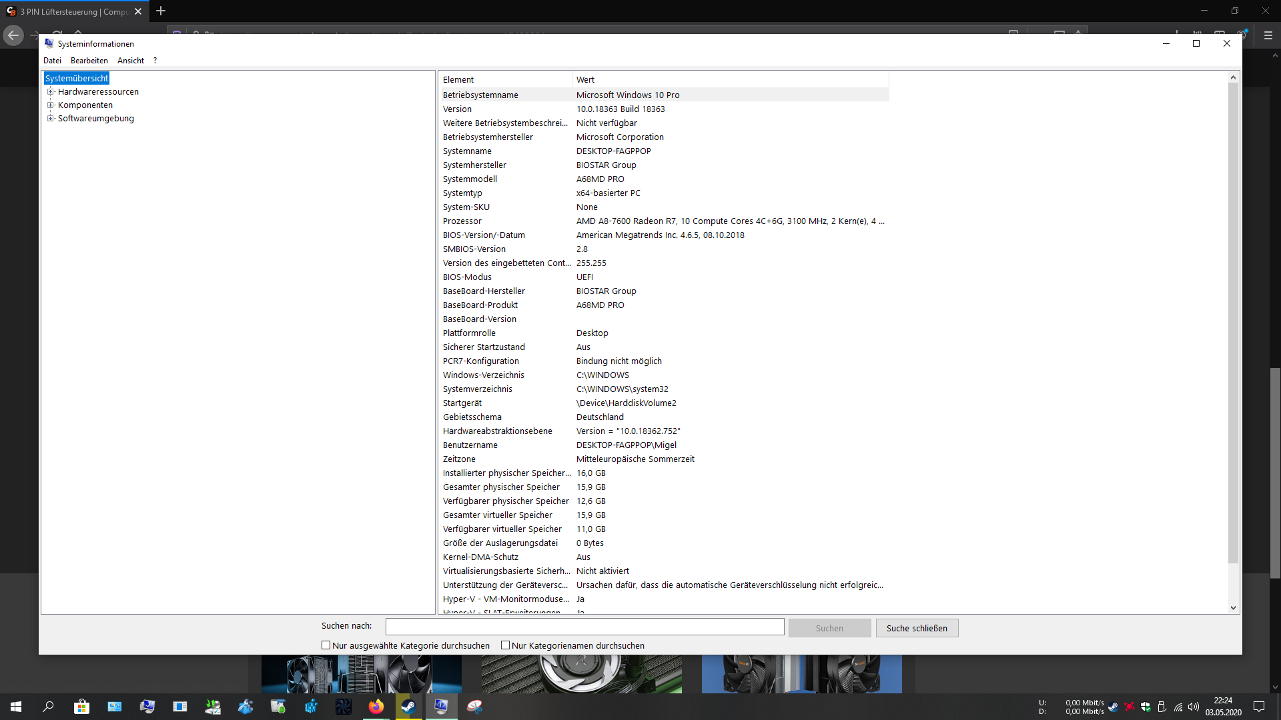Open Firefox hamburger menu
This screenshot has height=720, width=1281.
point(1268,35)
